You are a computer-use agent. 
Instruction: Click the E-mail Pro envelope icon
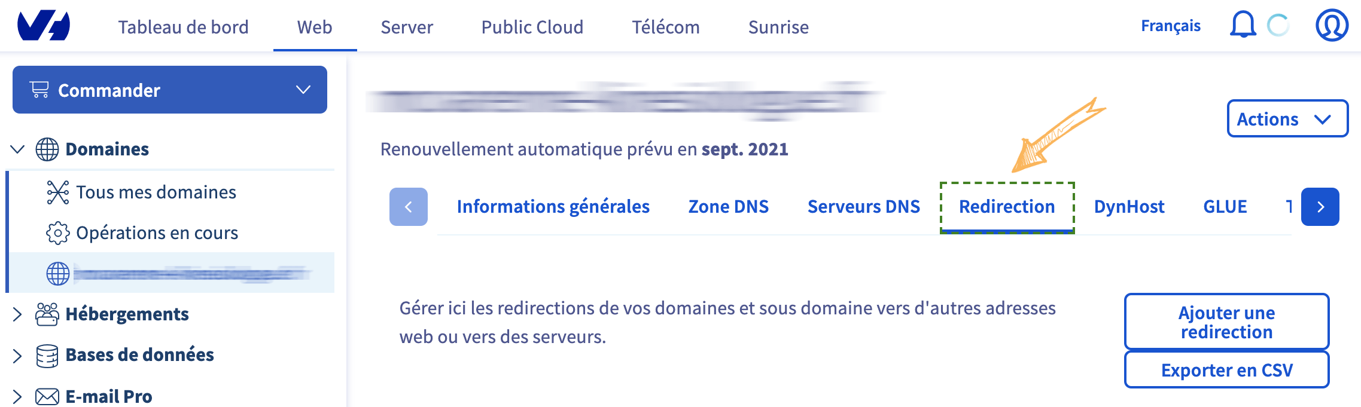point(47,396)
